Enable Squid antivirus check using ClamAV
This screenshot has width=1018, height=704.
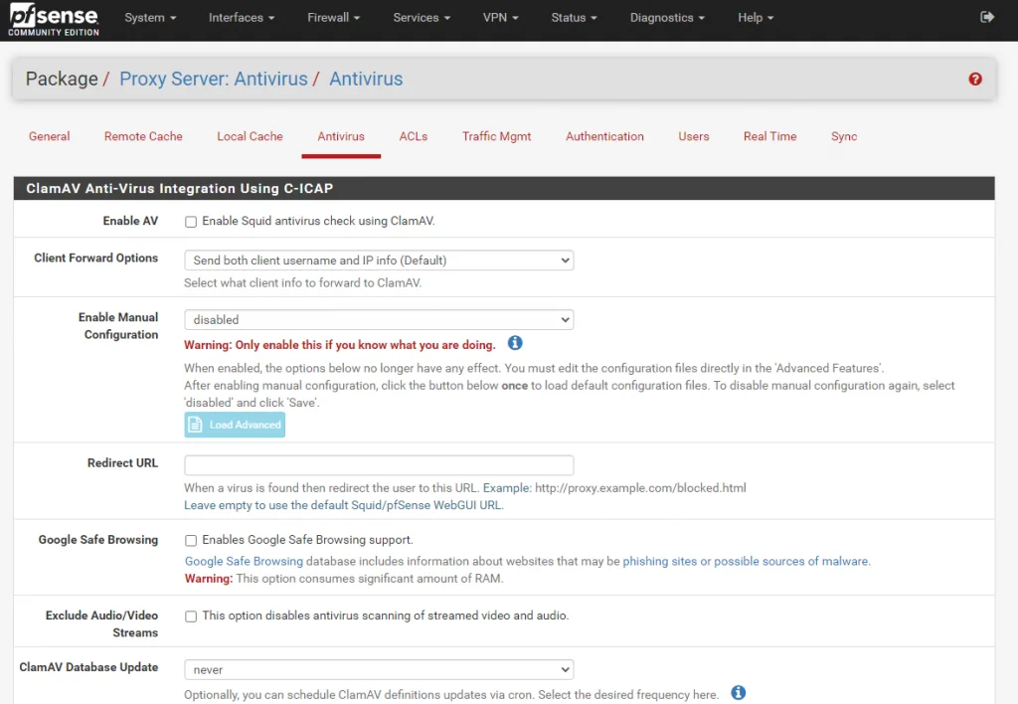point(191,222)
